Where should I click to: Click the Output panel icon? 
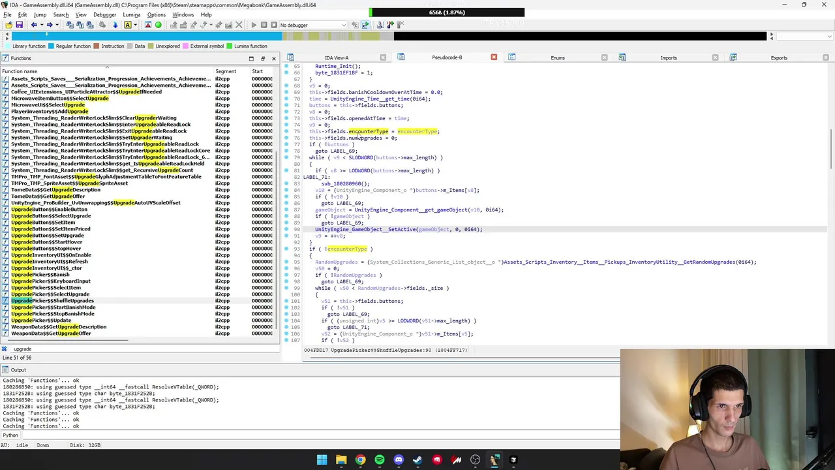(x=5, y=370)
